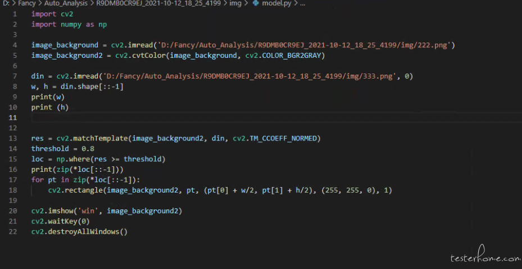Image resolution: width=522 pixels, height=269 pixels.
Task: Click 'din.shape[::-1]' on line 8
Action: tap(92, 86)
